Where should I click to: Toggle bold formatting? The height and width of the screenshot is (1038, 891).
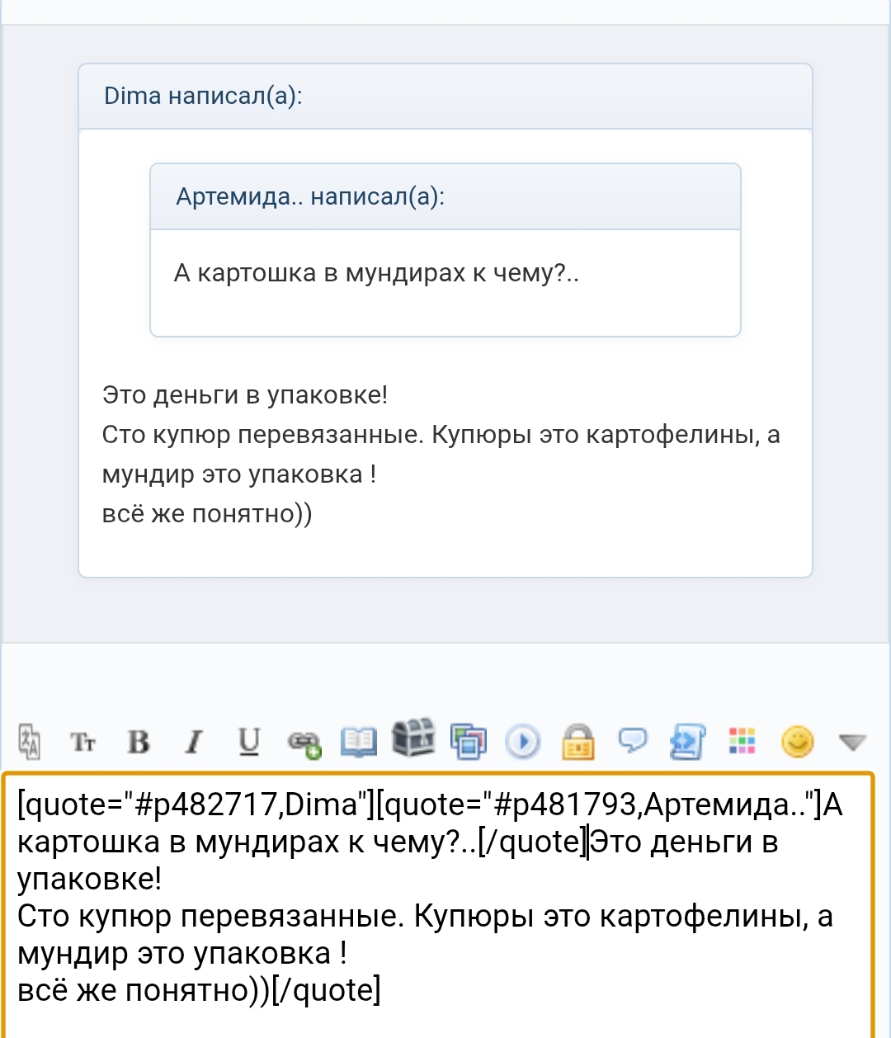[139, 742]
